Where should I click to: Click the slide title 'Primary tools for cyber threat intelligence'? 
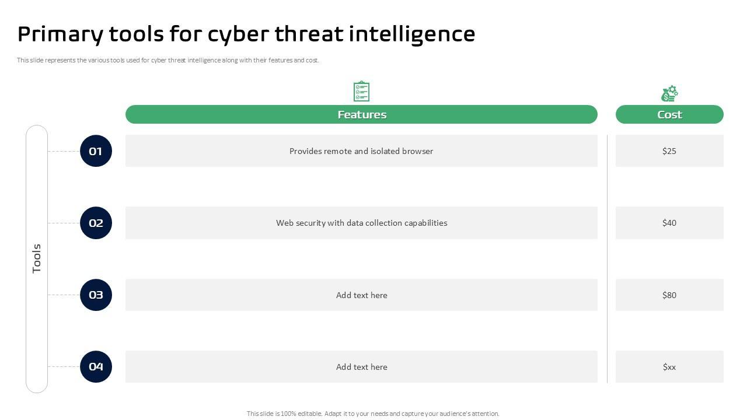246,34
